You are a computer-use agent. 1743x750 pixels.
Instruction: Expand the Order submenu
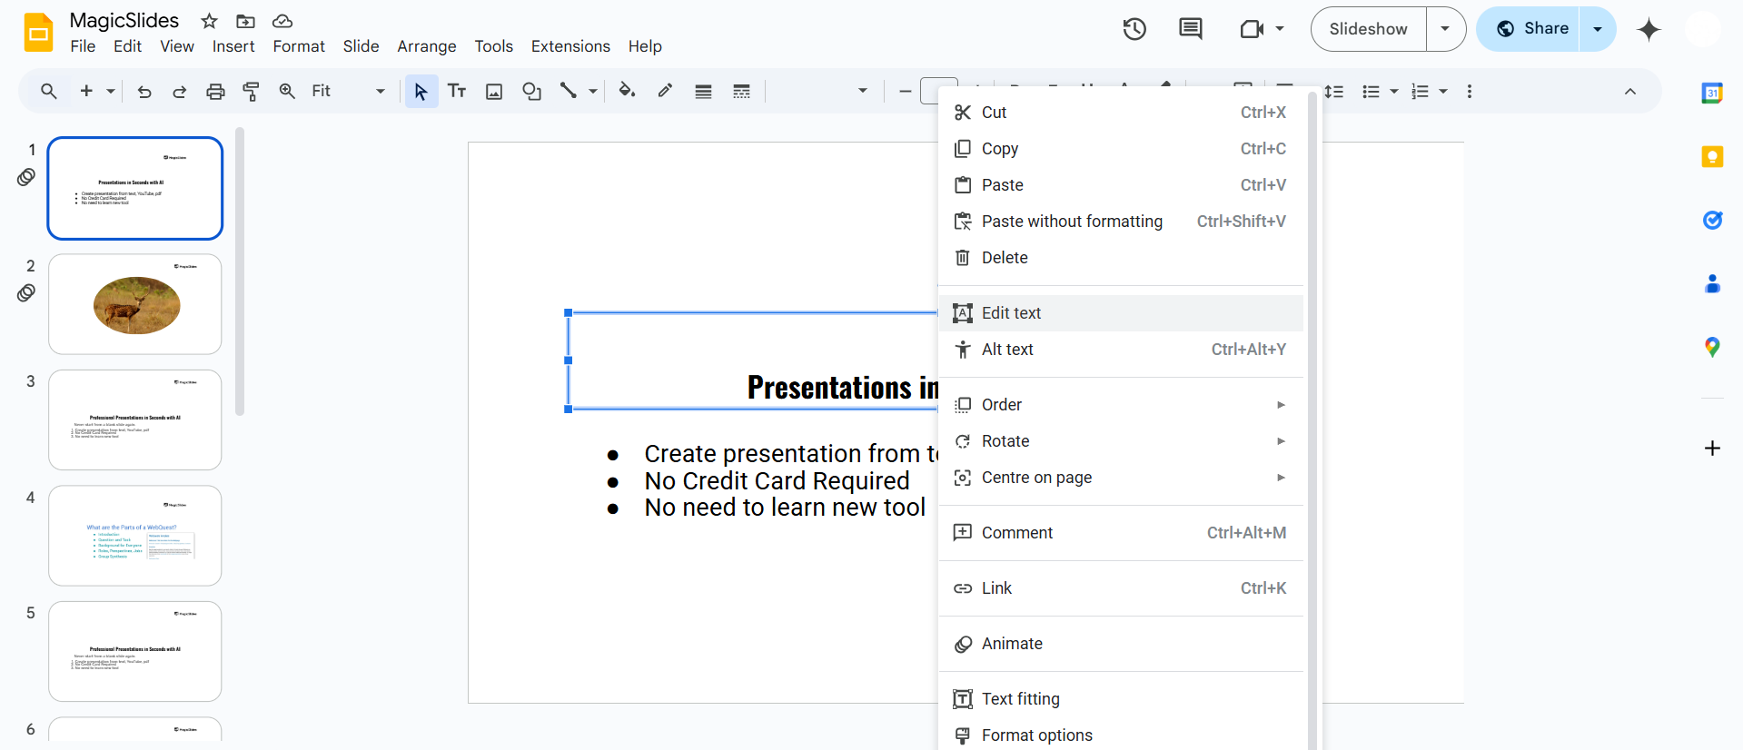[x=1121, y=405]
